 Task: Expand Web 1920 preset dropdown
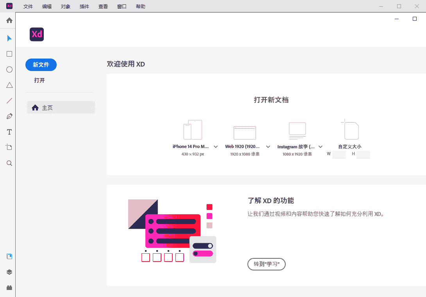(x=268, y=147)
